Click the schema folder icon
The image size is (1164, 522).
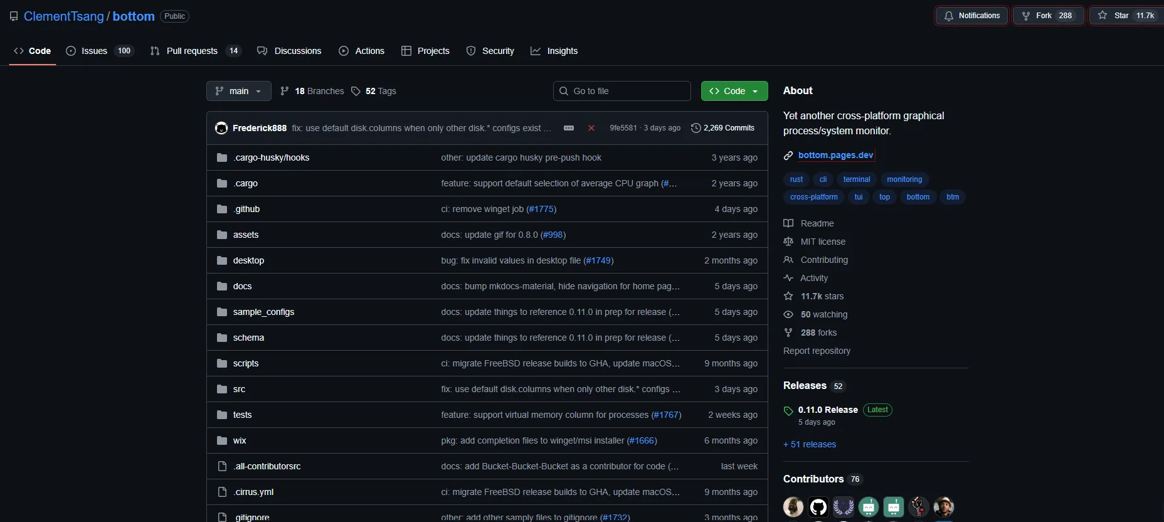point(222,338)
